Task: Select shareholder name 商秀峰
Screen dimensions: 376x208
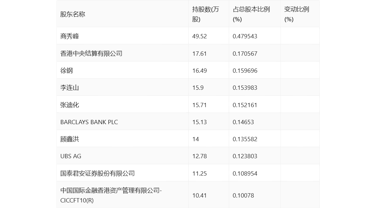Action: coord(69,36)
